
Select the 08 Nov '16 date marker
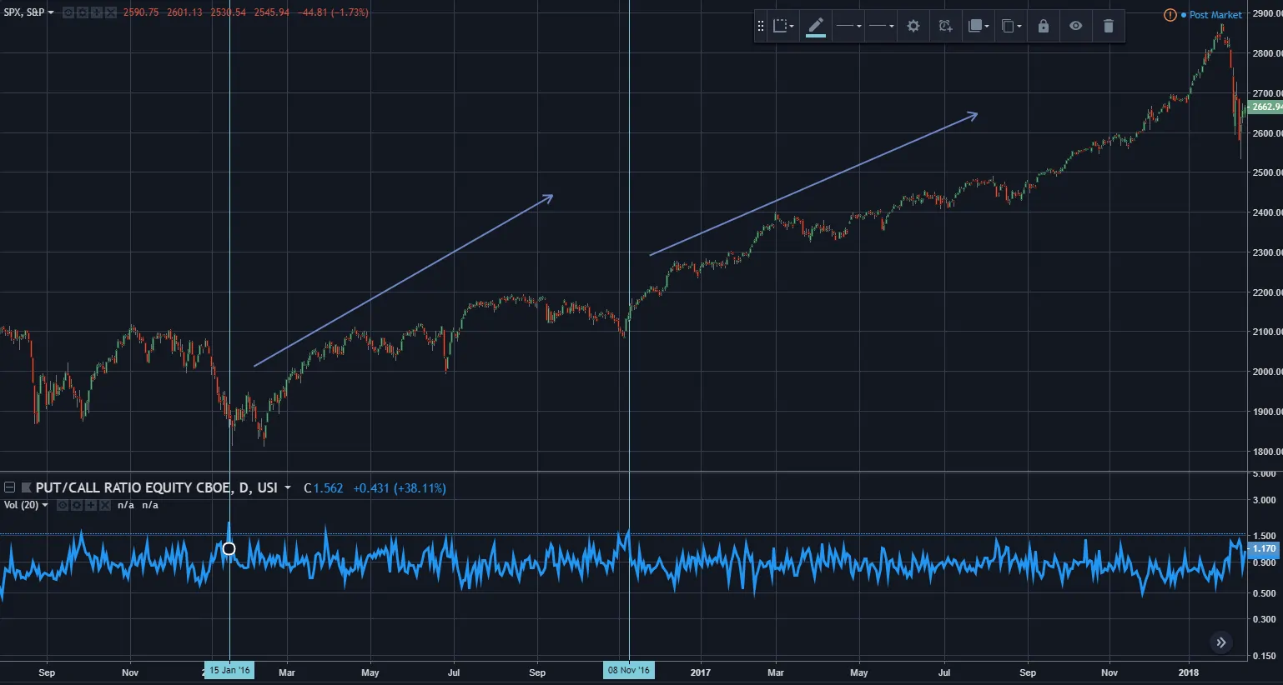tap(629, 670)
